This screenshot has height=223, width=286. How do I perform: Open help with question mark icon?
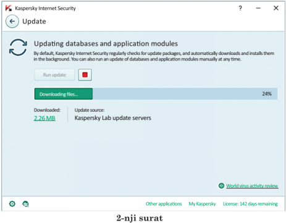tap(240, 8)
